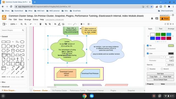The height and width of the screenshot is (99, 176).
Task: Collapse the toolbar with double chevron icon
Action: pos(173,24)
